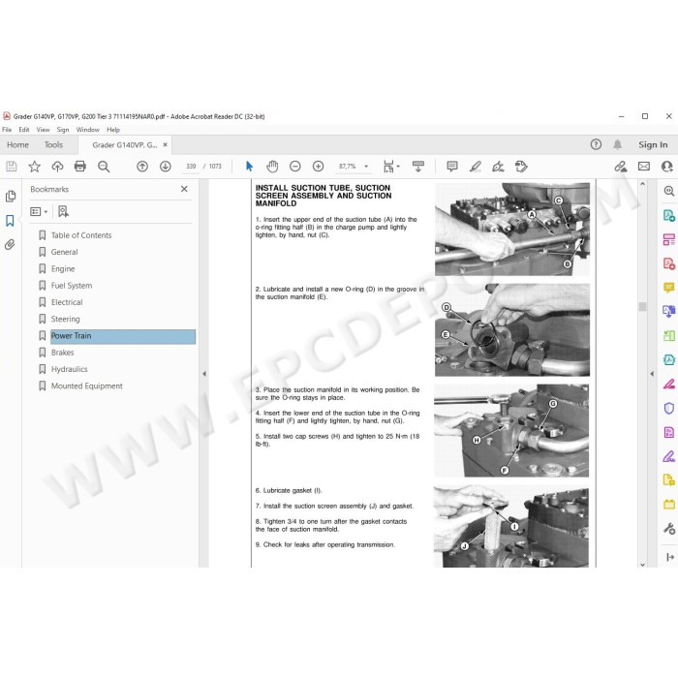The image size is (678, 678).
Task: Close the Bookmarks panel
Action: point(184,189)
